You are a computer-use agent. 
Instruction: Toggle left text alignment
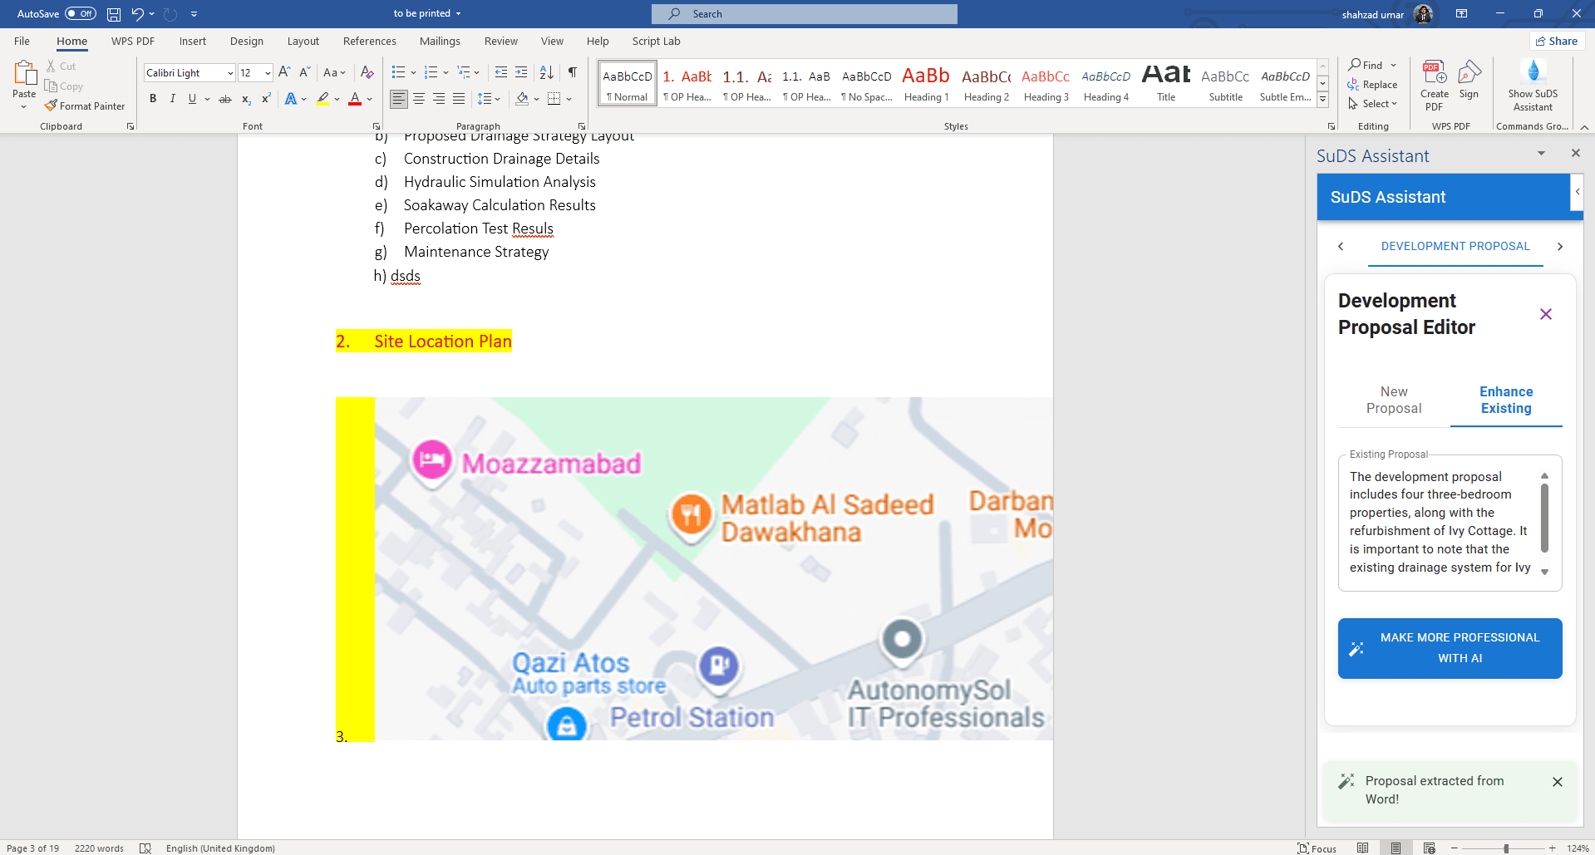click(x=399, y=99)
